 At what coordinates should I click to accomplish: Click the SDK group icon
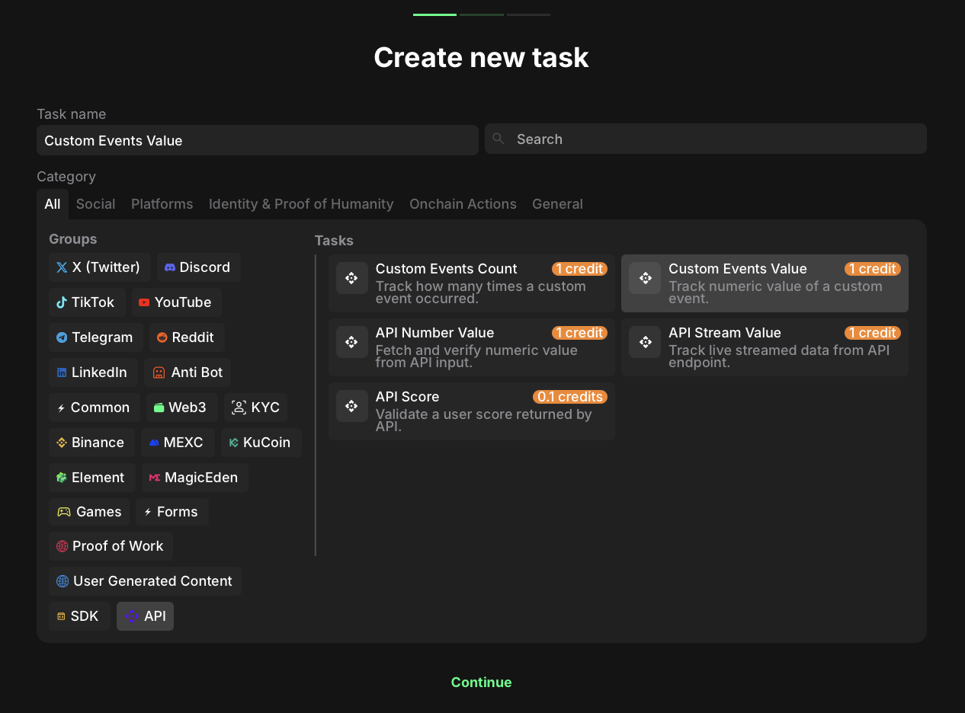point(62,616)
